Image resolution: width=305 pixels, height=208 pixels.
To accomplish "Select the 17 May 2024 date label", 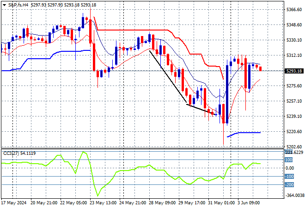I will coord(14,203).
